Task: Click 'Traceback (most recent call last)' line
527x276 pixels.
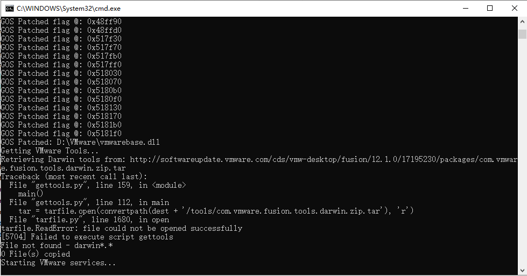Action: click(74, 176)
